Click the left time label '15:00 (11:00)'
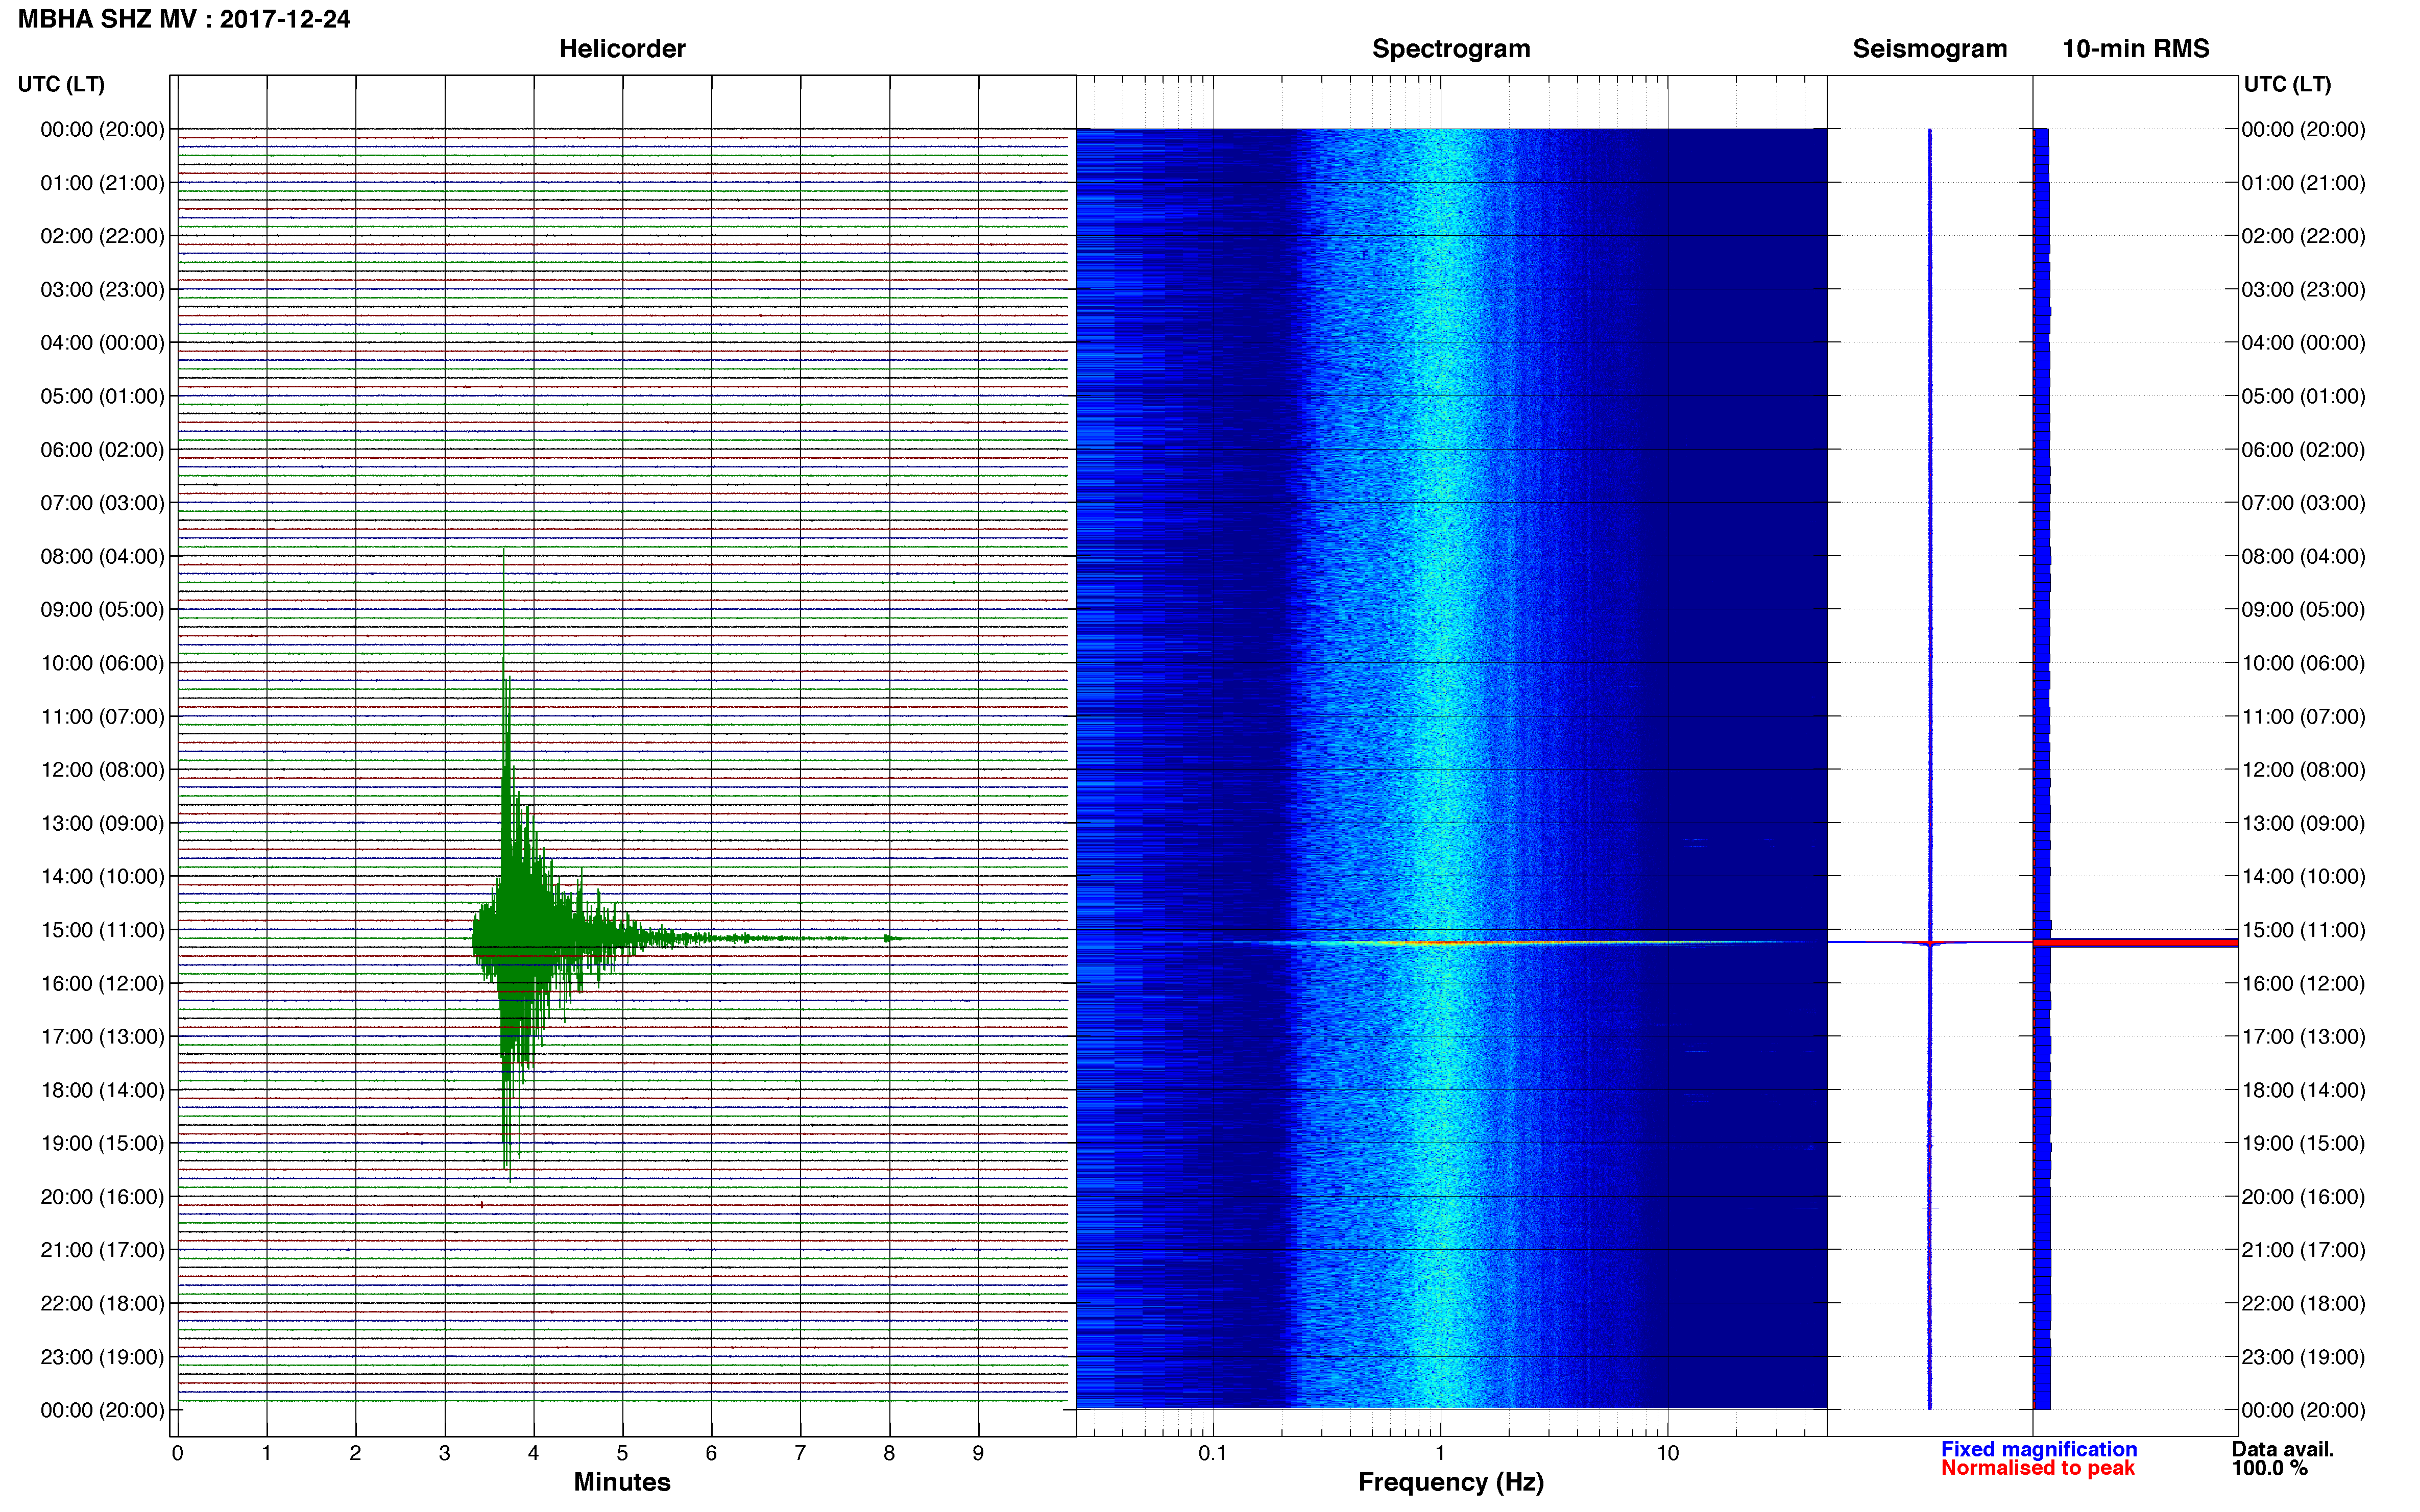The width and height of the screenshot is (2420, 1512). 102,930
